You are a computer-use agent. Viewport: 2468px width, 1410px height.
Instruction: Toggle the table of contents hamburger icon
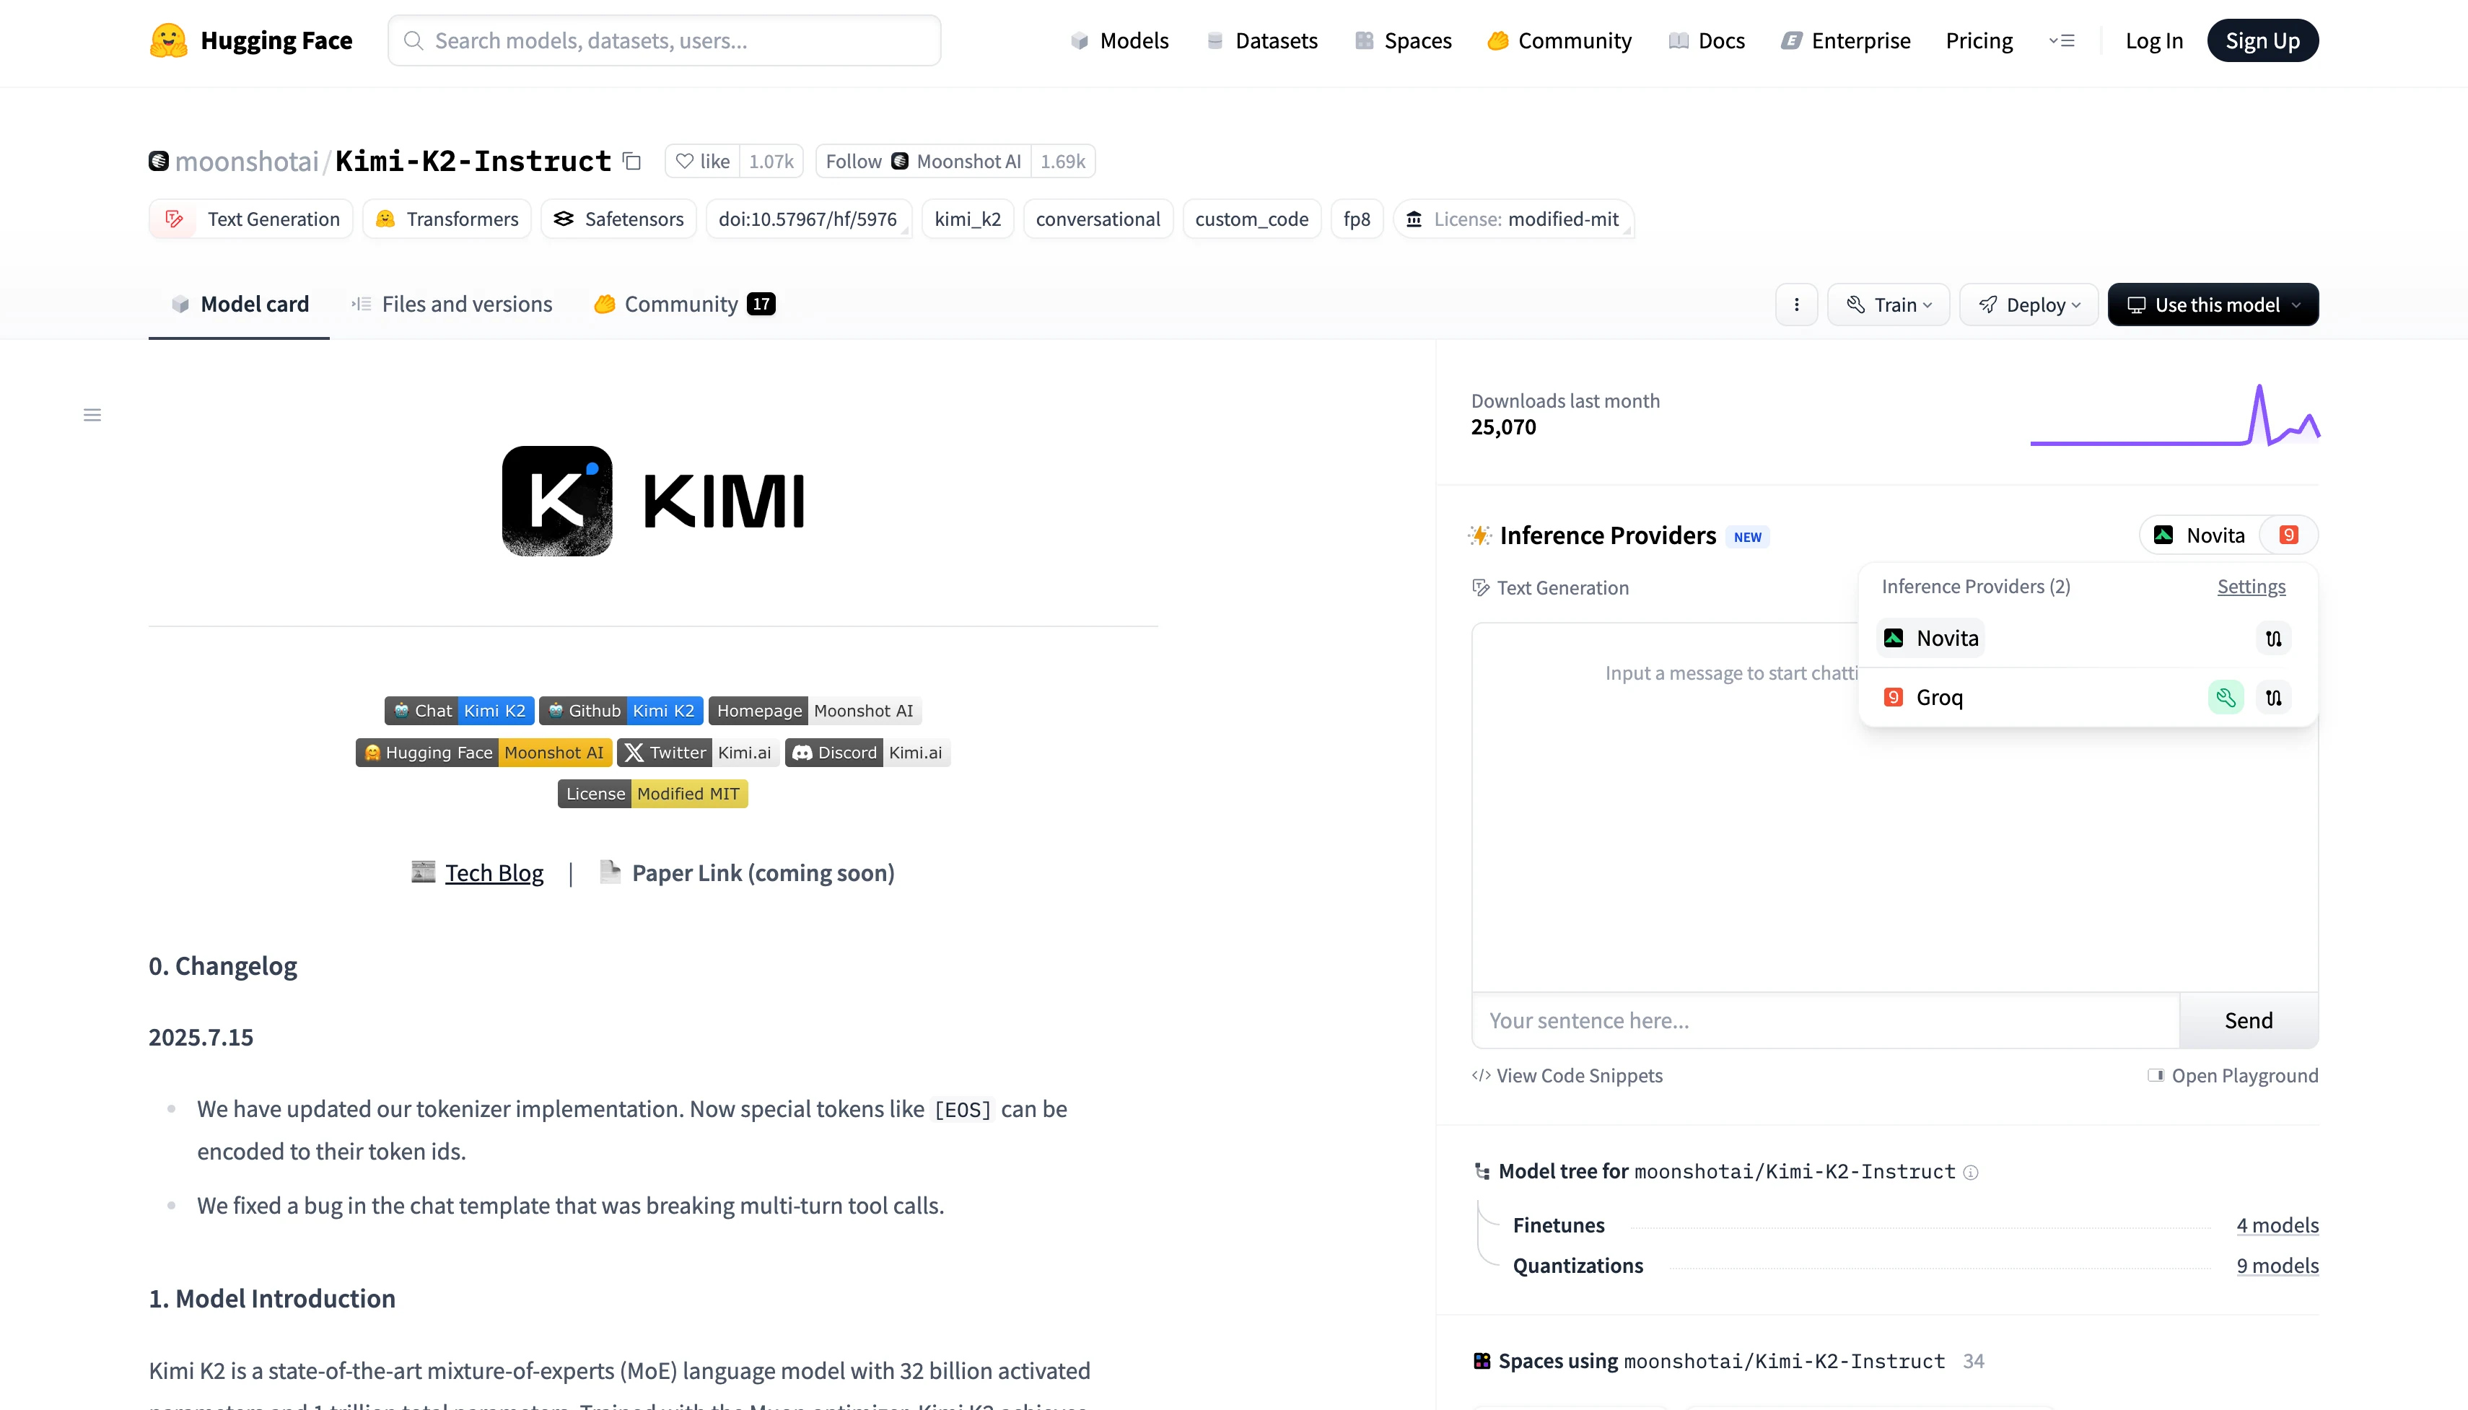[x=92, y=416]
